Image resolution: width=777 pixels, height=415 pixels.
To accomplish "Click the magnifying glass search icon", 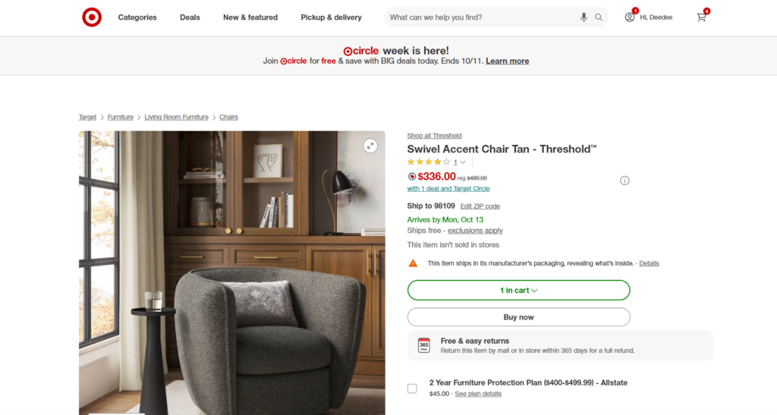I will pos(598,17).
